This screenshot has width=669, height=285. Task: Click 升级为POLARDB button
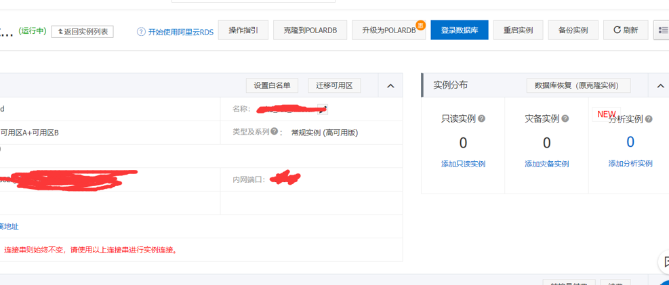[388, 30]
